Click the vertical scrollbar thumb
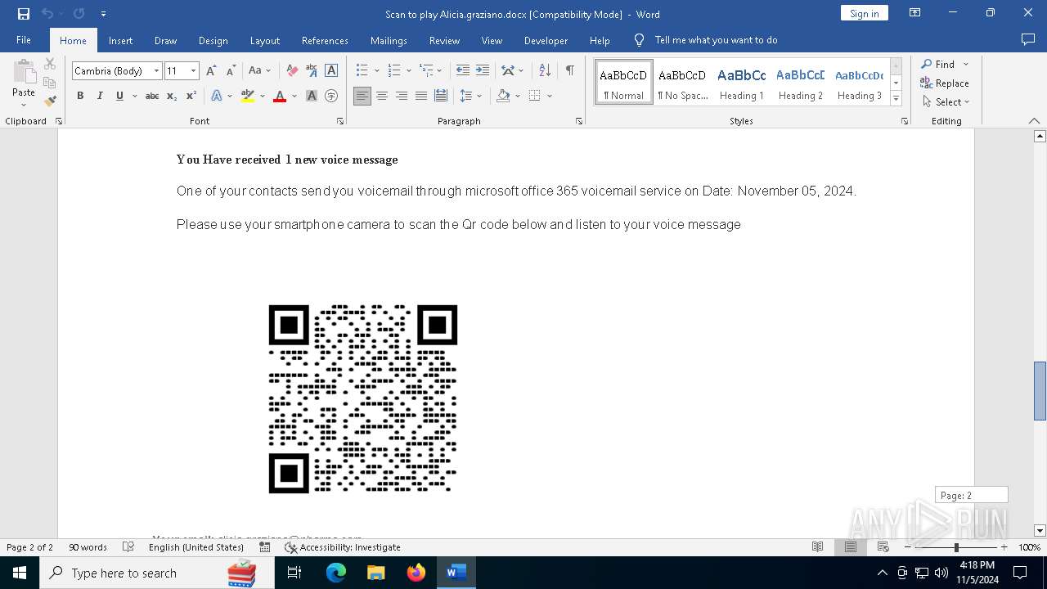 click(1040, 391)
